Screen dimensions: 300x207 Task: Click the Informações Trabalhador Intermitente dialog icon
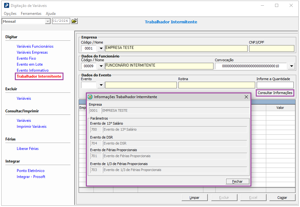(90, 97)
